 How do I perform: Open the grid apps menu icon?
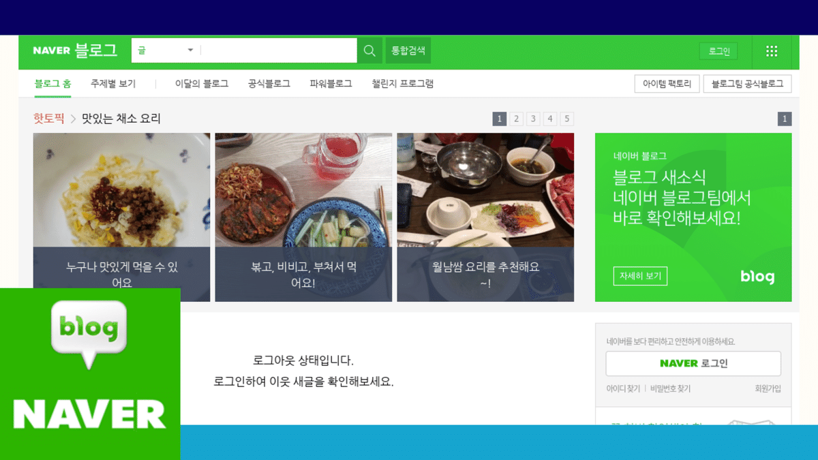pos(772,51)
